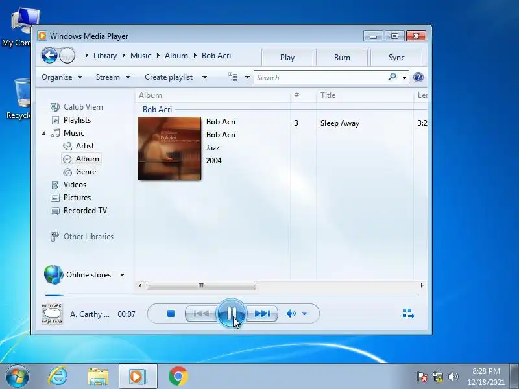Collapse the Music tree node
The width and height of the screenshot is (519, 389).
coord(43,133)
